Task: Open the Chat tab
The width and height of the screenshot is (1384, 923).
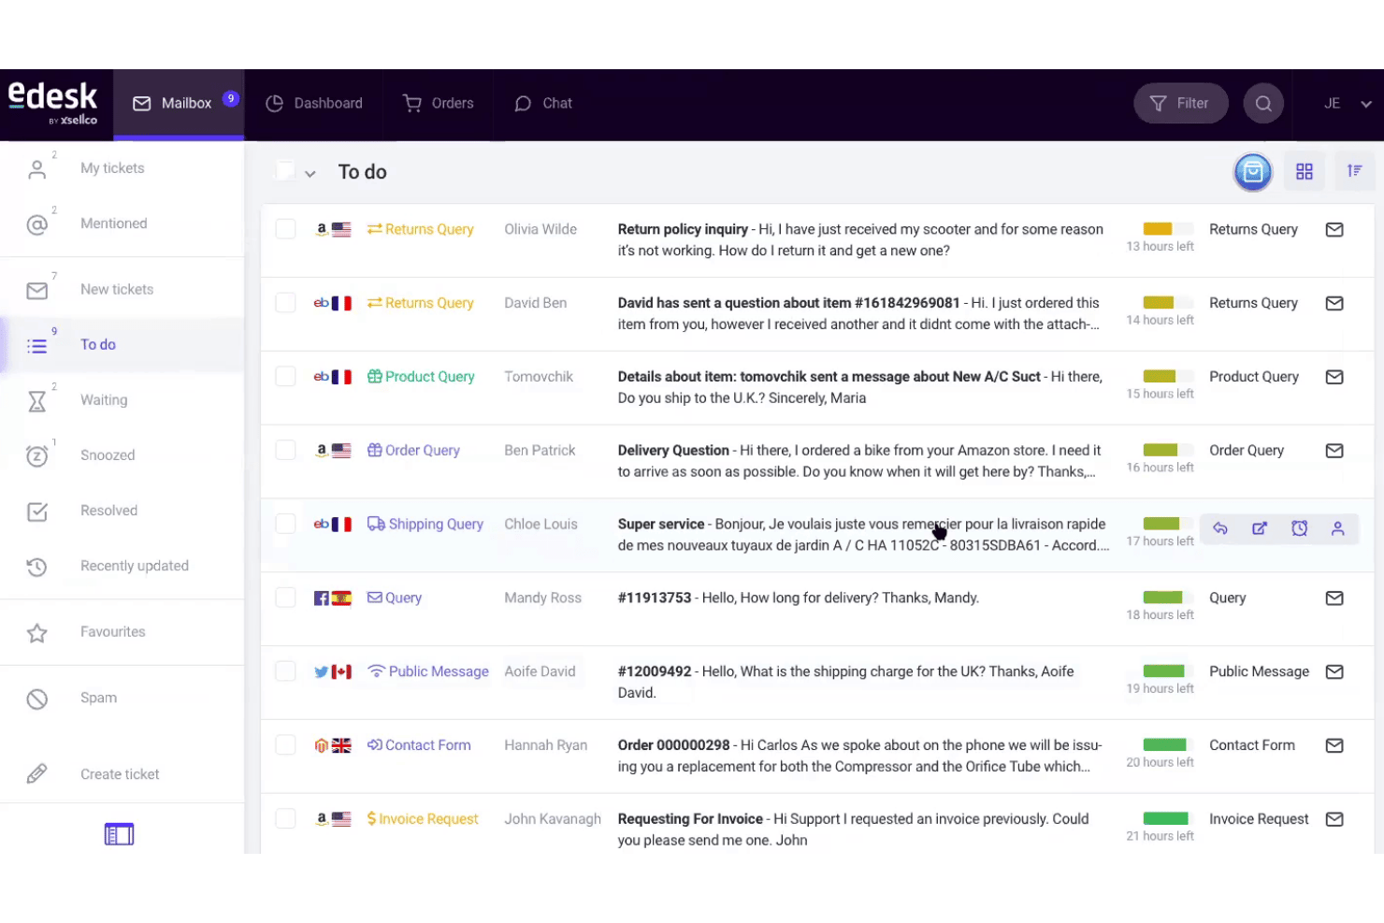Action: coord(543,104)
